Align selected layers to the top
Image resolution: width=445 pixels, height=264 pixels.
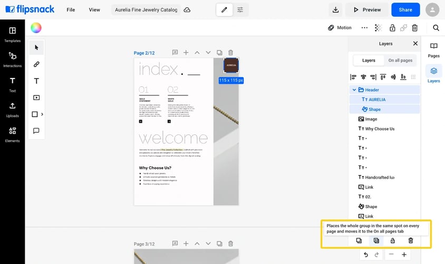pos(383,77)
